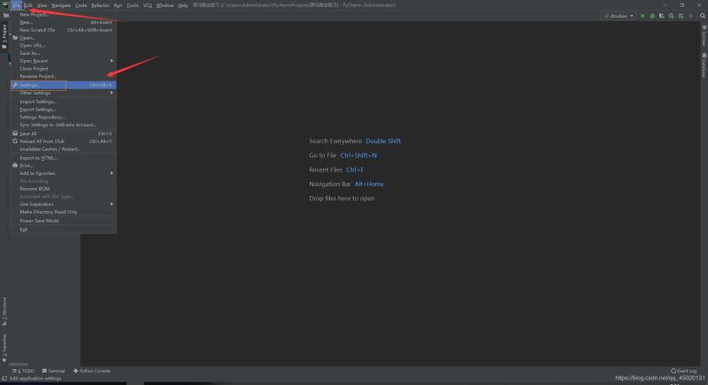Open the 2: Favorites tool window tab
Viewport: 708px width, 385px height.
(4, 348)
